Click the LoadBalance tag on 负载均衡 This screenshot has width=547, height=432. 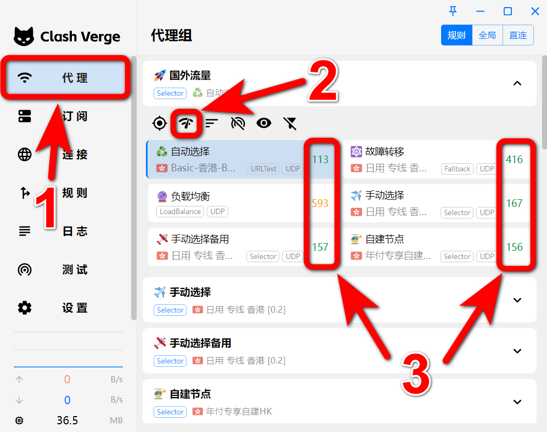pos(180,212)
